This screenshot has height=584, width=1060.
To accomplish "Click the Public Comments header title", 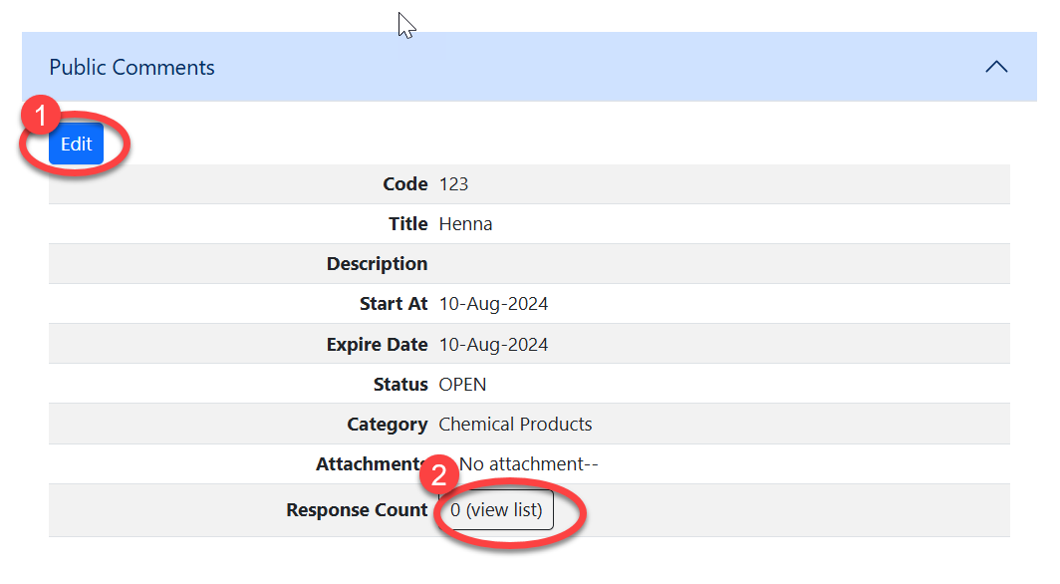I will click(132, 68).
